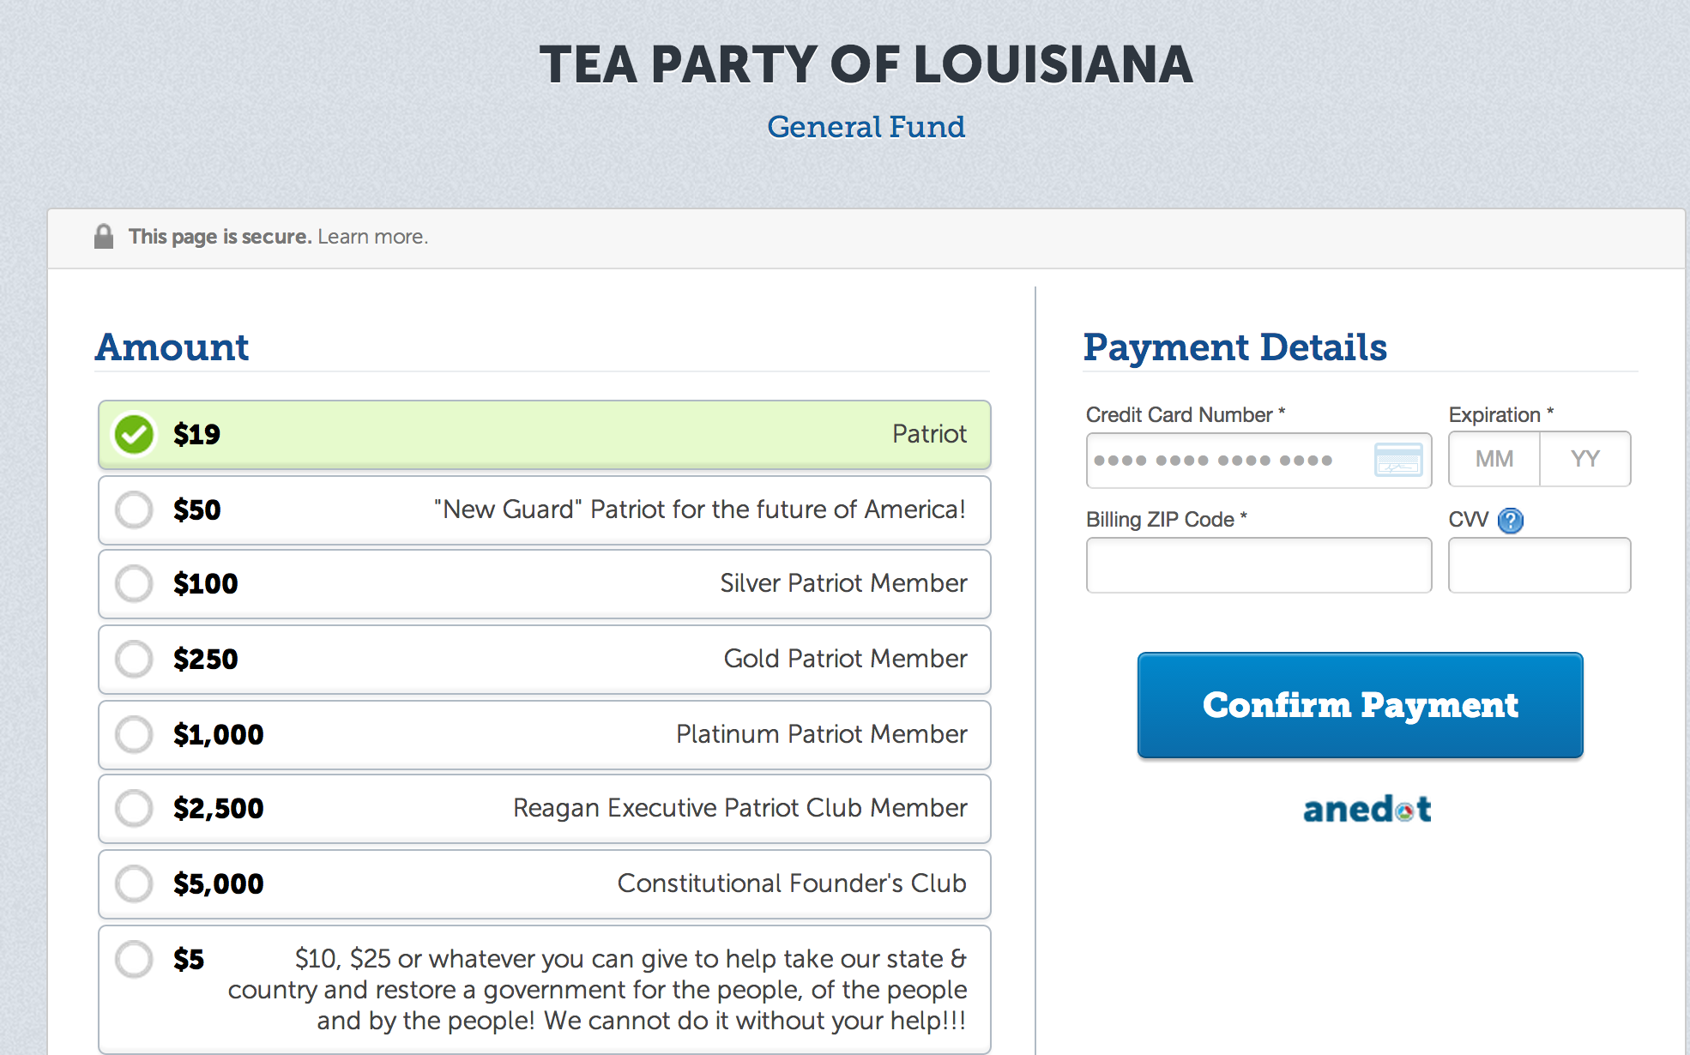Screen dimensions: 1690x1055
Task: Click the Anedot logo
Action: click(x=1367, y=809)
